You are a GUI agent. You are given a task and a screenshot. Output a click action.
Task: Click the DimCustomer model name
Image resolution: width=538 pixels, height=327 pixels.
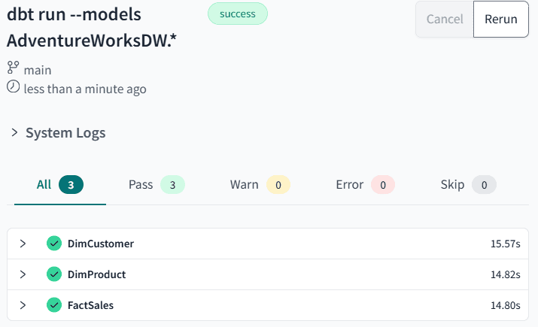101,244
